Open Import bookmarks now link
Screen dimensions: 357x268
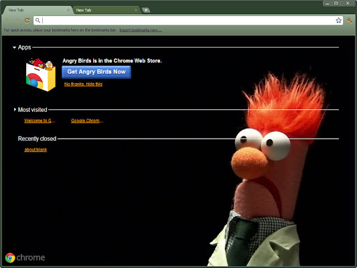[141, 30]
